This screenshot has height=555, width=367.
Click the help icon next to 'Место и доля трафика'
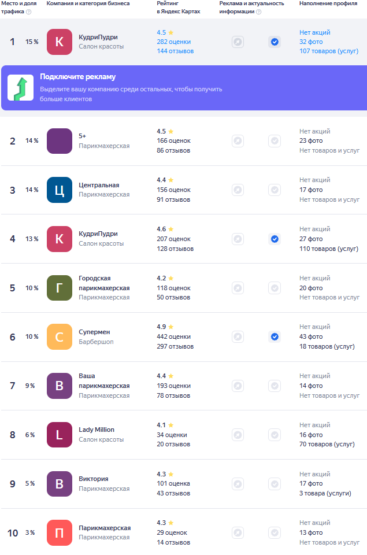[29, 12]
